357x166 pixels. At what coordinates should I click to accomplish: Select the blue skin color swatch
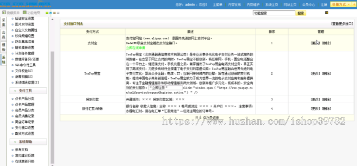pos(50,13)
